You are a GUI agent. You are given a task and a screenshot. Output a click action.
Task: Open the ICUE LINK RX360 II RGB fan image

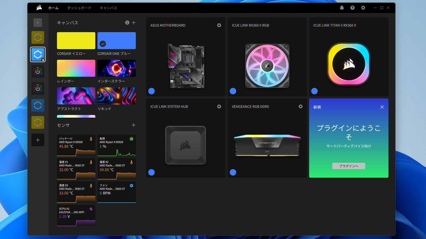tap(267, 66)
